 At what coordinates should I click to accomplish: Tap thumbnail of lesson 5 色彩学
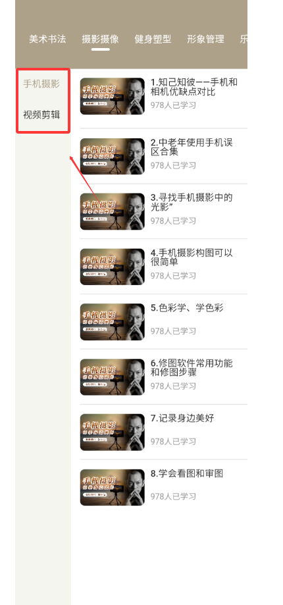(112, 322)
